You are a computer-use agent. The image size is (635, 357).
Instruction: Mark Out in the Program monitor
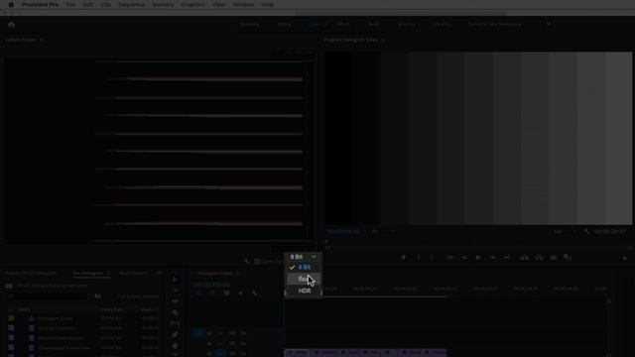[x=432, y=258]
